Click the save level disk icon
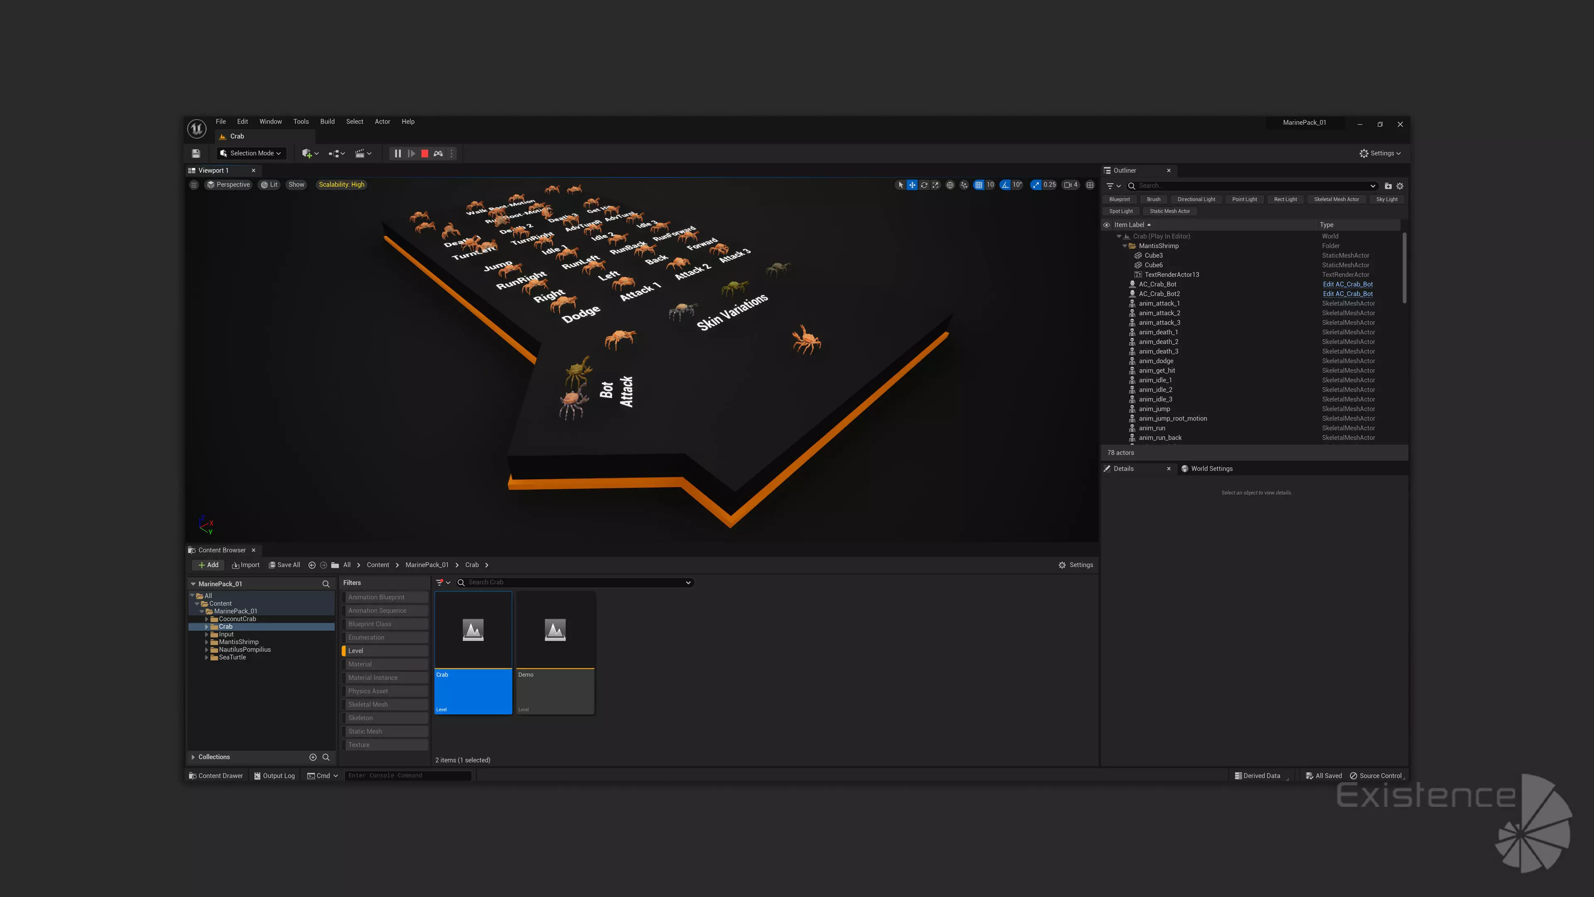 pos(196,154)
